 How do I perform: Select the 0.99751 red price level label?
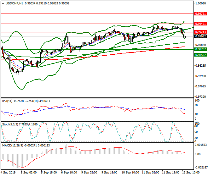200,14
